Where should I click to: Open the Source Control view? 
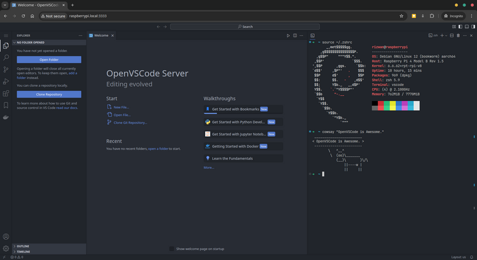point(6,70)
